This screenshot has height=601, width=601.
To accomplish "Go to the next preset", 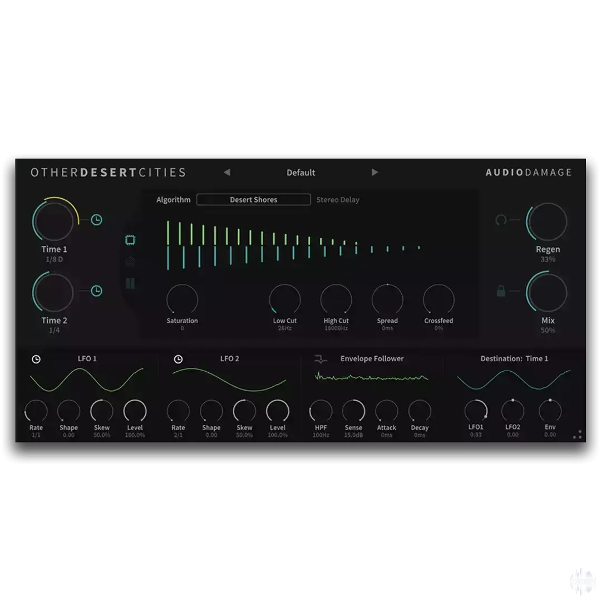I will coord(375,173).
